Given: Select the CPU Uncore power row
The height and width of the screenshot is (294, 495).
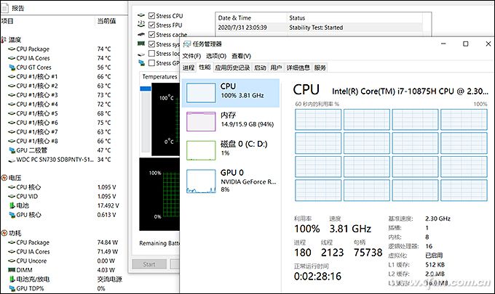Looking at the screenshot, I should point(63,261).
